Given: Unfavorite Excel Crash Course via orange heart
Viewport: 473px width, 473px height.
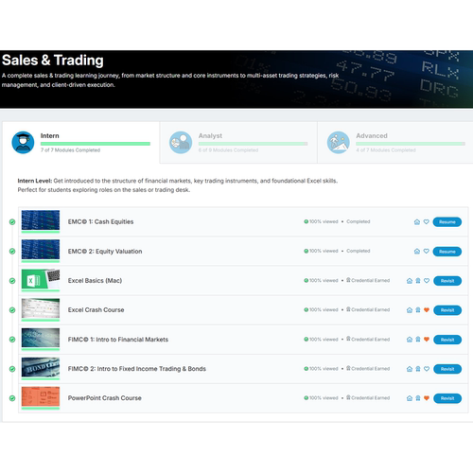Looking at the screenshot, I should coord(427,310).
